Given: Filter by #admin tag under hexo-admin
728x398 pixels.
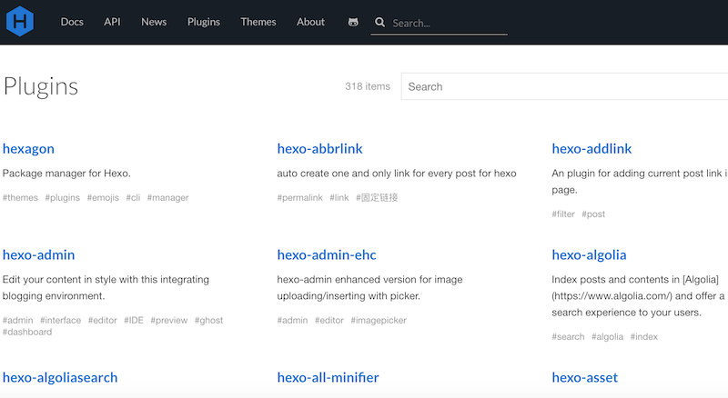Looking at the screenshot, I should tap(17, 320).
